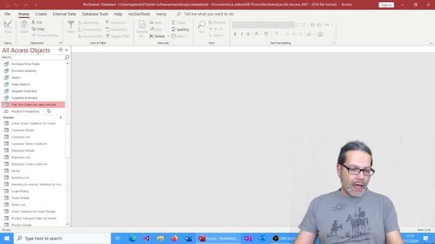Collapse the Forms group in navigation pane

pyautogui.click(x=60, y=117)
